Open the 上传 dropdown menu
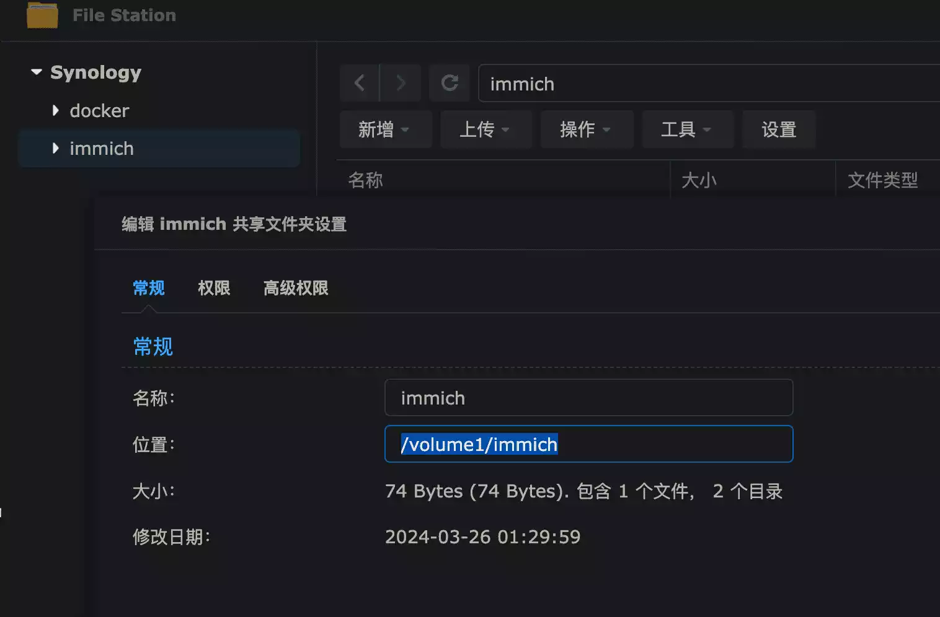 pyautogui.click(x=486, y=129)
